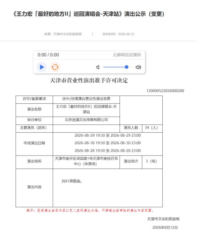197x237 pixels.
Task: Click the 本地演出日期 label cell
Action: tap(34, 144)
